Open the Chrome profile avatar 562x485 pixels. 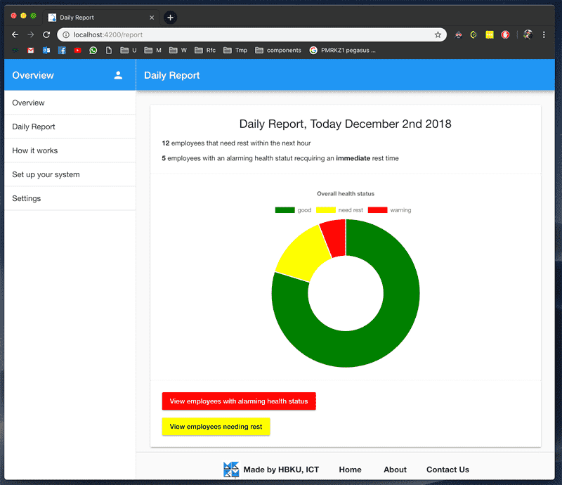528,35
